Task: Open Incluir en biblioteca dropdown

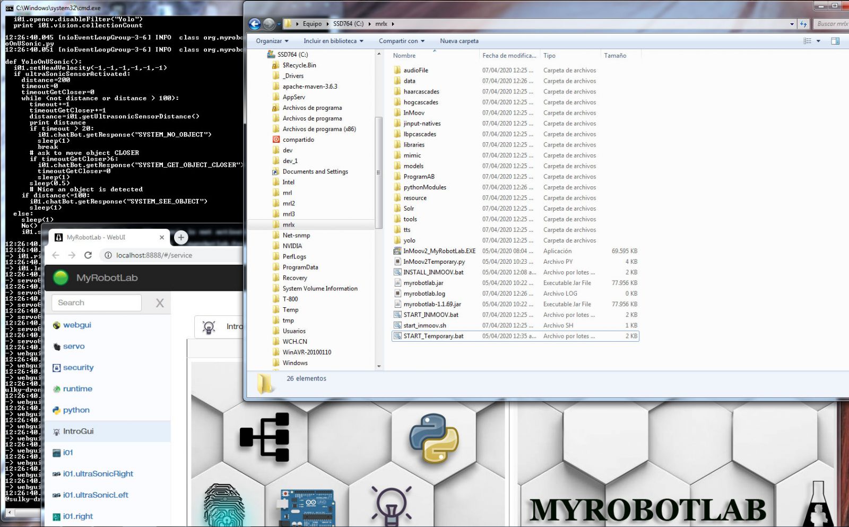Action: point(333,41)
